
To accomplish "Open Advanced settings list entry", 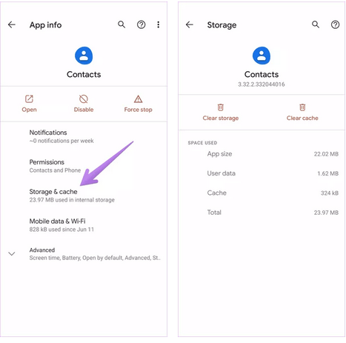I will (x=84, y=254).
